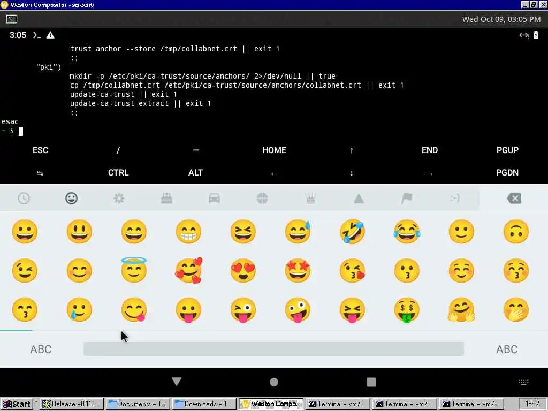
Task: Open the food cake emoji category
Action: (x=166, y=199)
